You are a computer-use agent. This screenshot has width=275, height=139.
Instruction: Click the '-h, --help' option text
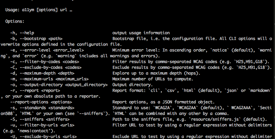click(22, 33)
